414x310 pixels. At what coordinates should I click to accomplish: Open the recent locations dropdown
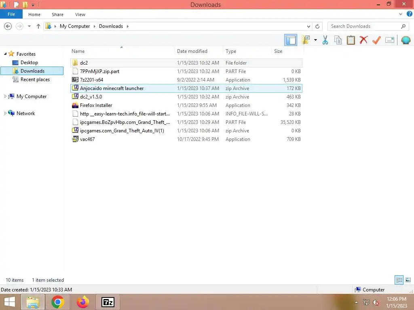[29, 26]
